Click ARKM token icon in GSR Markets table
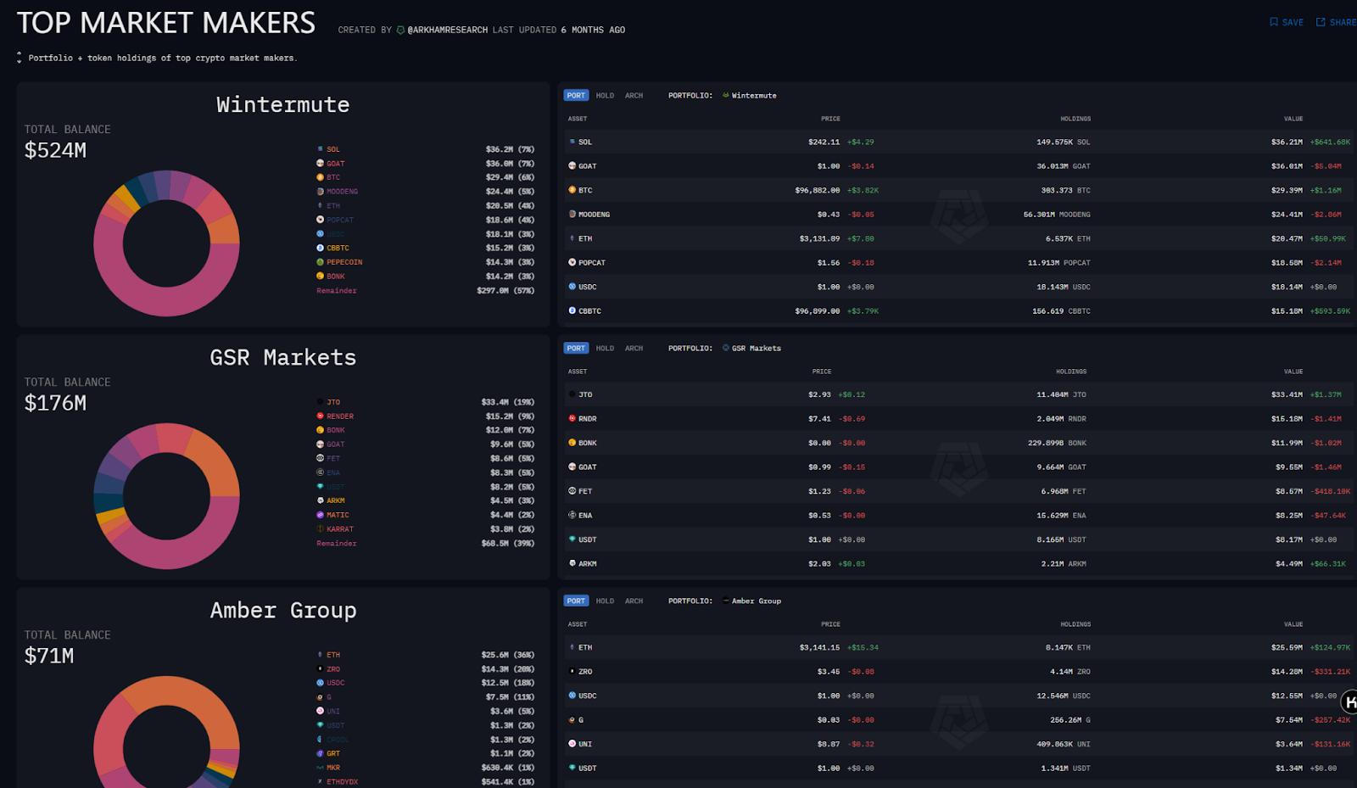This screenshot has width=1357, height=788. click(572, 563)
